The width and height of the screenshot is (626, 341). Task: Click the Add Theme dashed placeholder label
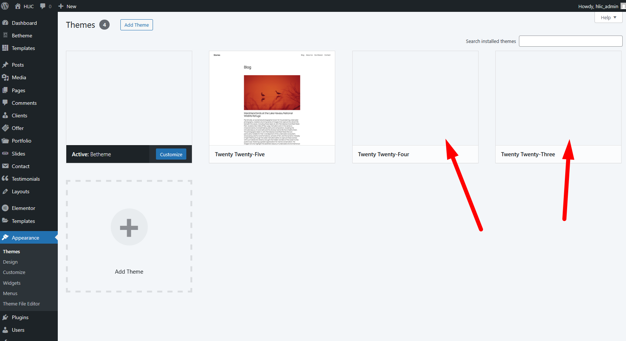click(129, 272)
